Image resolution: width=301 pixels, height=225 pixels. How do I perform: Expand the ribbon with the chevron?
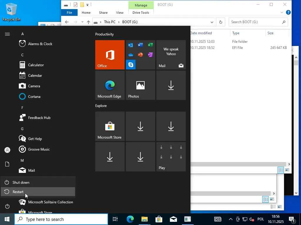(282, 12)
